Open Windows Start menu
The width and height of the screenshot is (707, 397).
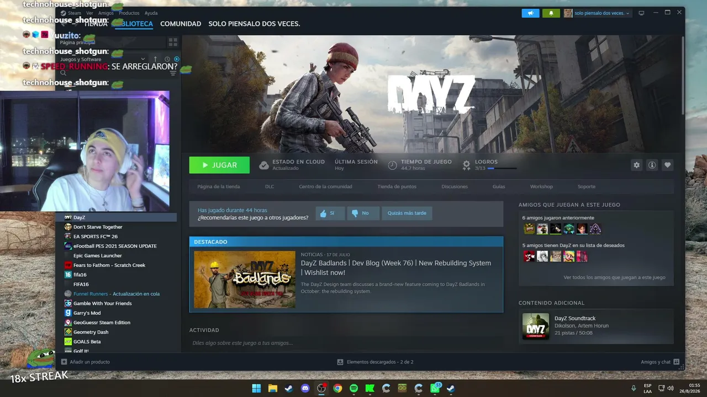(256, 388)
